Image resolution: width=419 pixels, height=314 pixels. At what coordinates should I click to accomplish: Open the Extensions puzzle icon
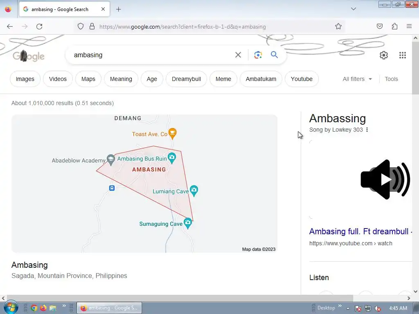click(394, 26)
